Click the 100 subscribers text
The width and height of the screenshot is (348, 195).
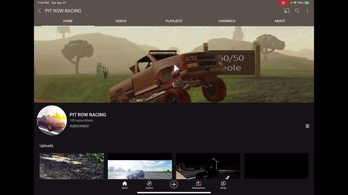(x=81, y=121)
